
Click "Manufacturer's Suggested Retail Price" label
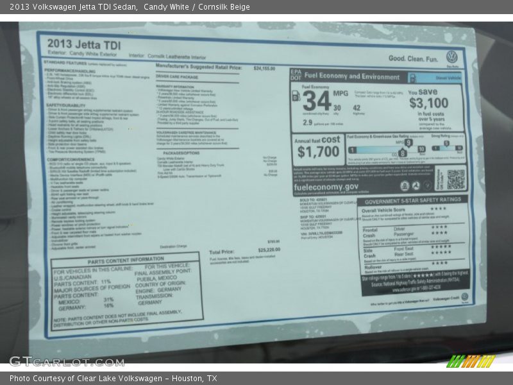[199, 67]
